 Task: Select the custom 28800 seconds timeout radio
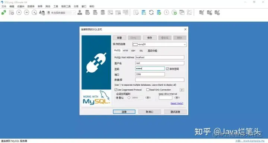(129, 98)
